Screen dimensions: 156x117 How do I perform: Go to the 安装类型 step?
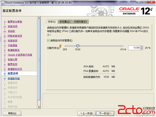[13, 41]
